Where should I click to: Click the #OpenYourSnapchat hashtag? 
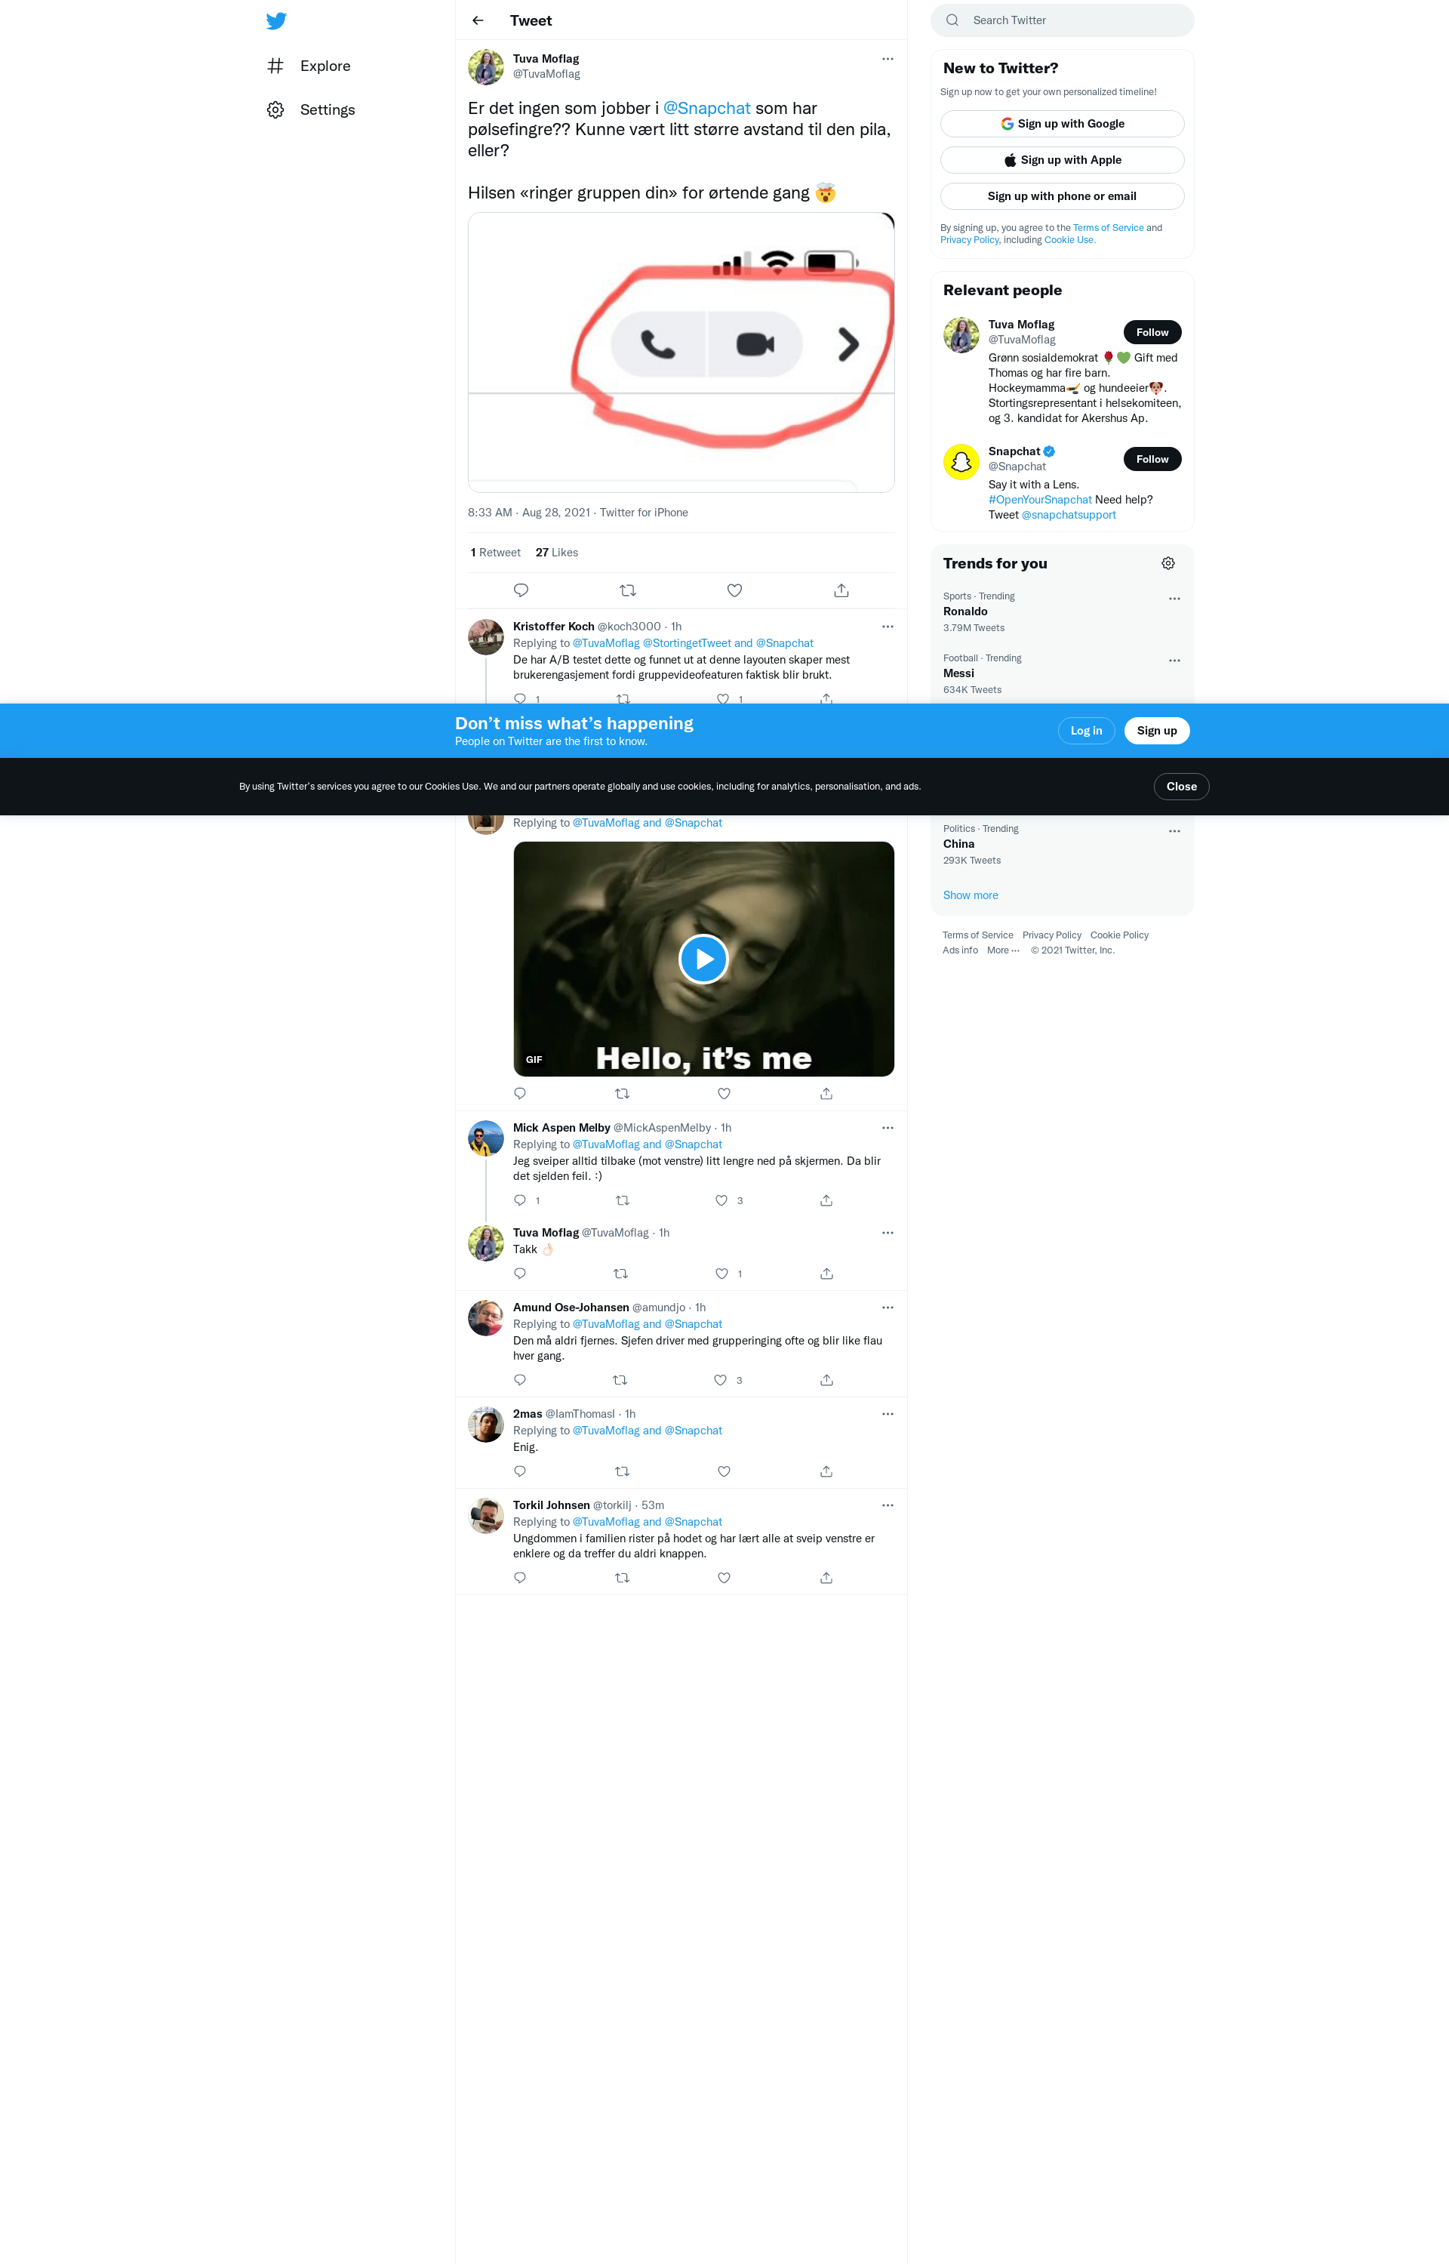point(1040,500)
